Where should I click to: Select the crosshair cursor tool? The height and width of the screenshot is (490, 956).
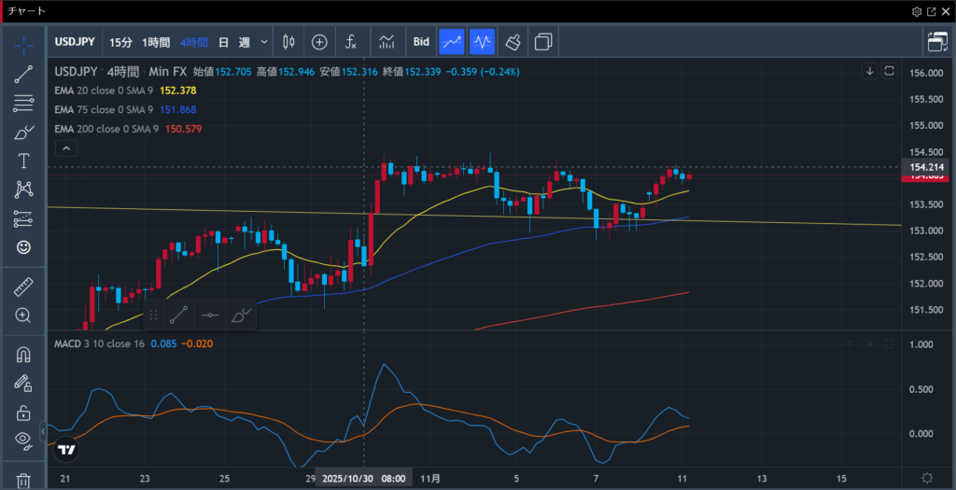pos(23,45)
